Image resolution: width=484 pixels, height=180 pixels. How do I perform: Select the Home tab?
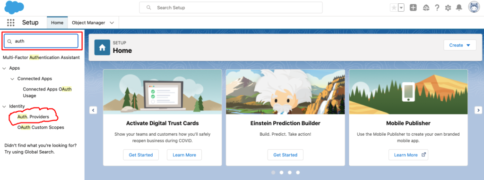57,23
